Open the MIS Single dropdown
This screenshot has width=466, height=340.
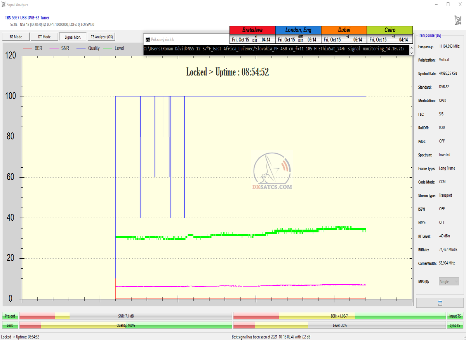click(449, 282)
